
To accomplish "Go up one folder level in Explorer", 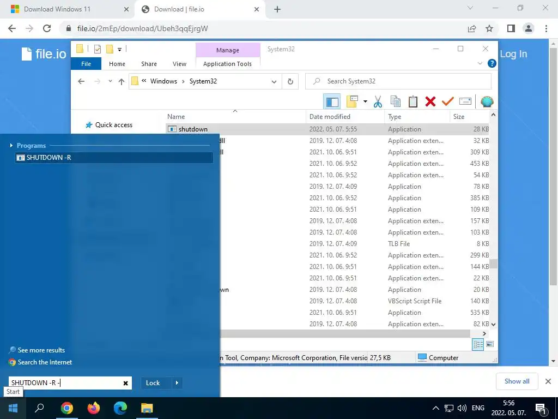I will pos(122,82).
